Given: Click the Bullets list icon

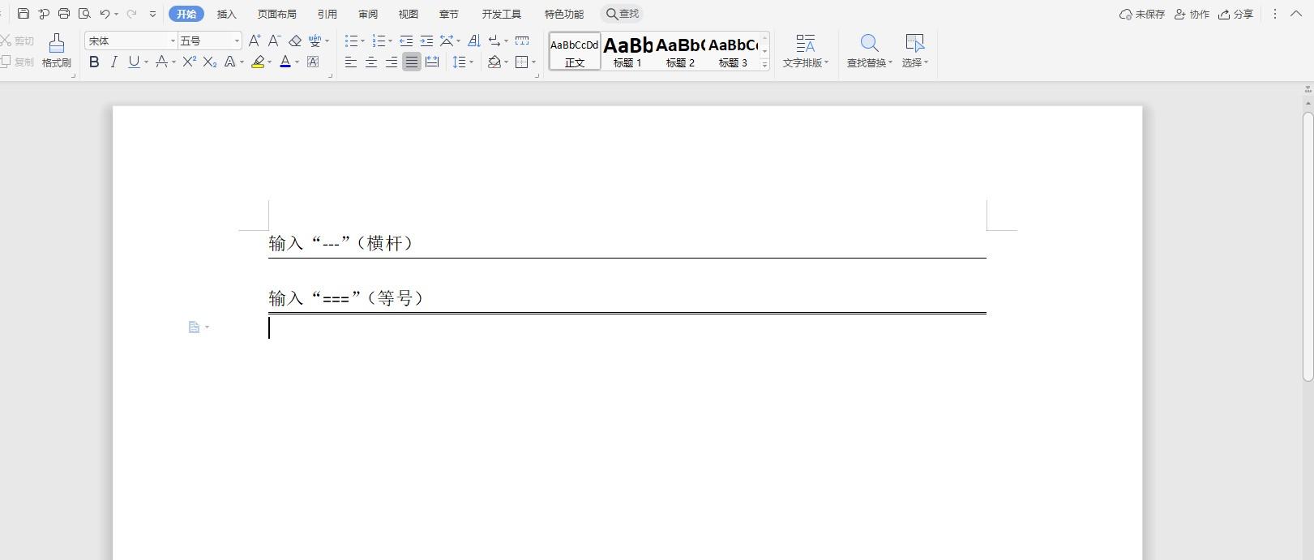Looking at the screenshot, I should click(x=351, y=41).
